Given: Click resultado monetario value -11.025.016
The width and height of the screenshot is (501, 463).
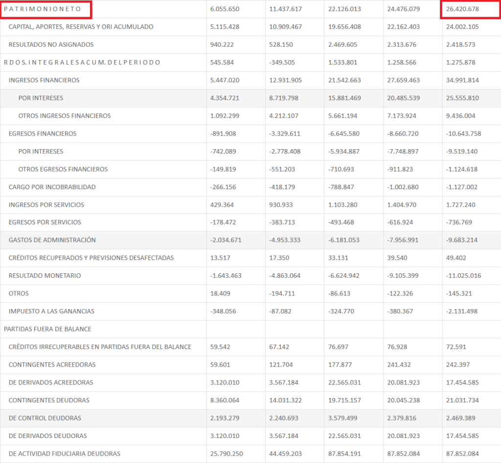Looking at the screenshot, I should click(463, 276).
